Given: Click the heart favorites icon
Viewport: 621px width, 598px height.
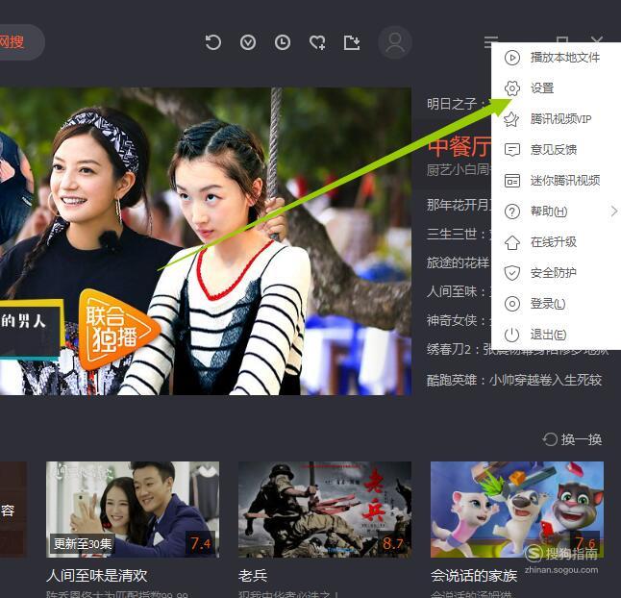Looking at the screenshot, I should tap(317, 42).
